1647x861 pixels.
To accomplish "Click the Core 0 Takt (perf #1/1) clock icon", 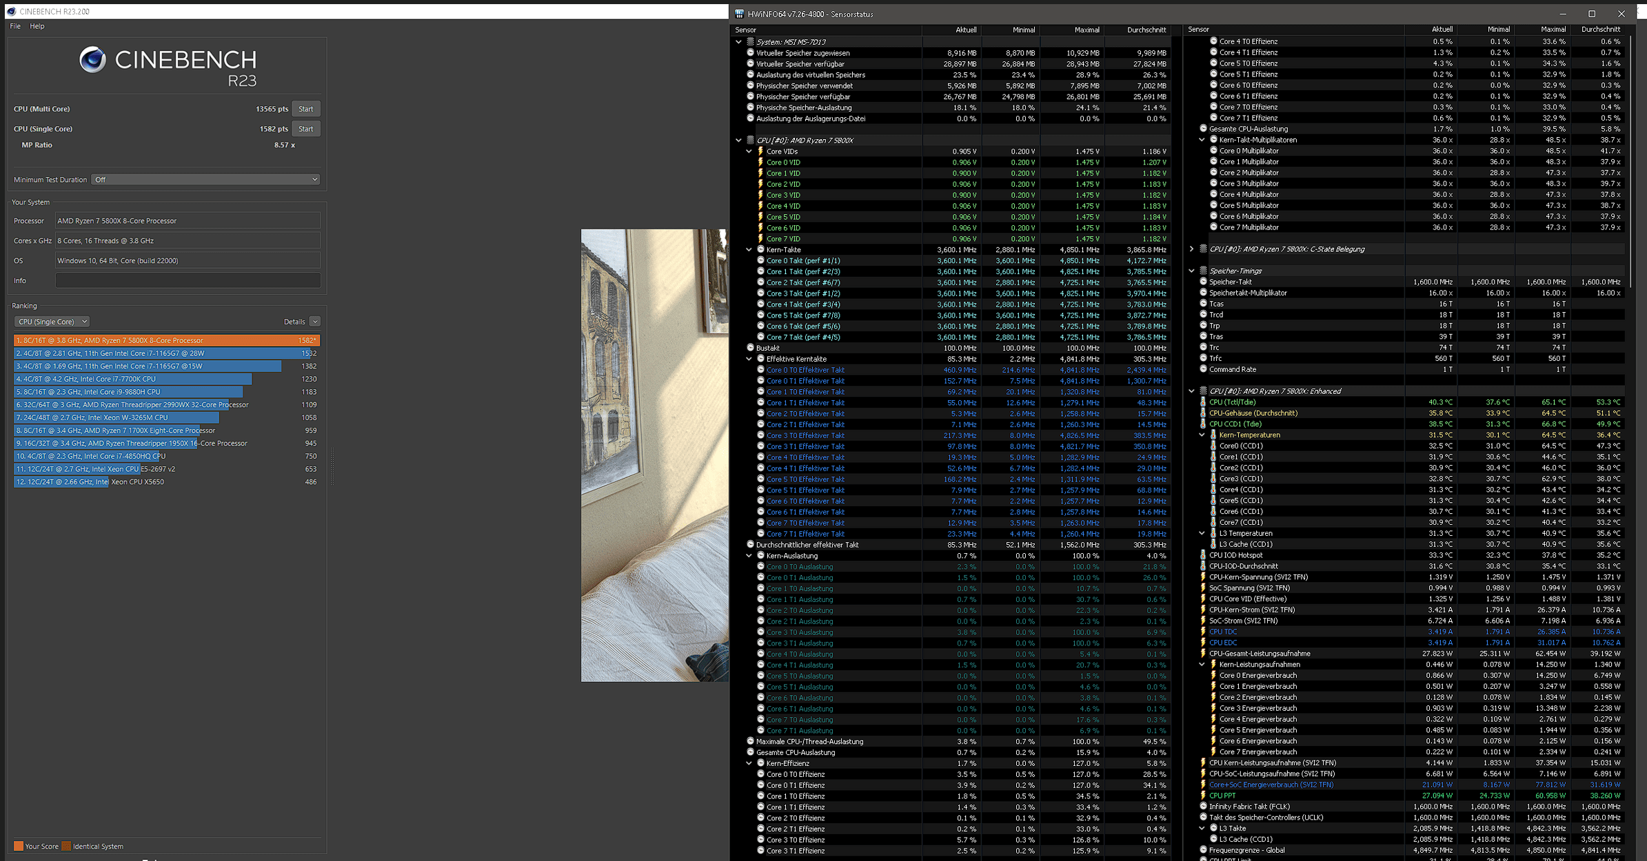I will coord(761,261).
